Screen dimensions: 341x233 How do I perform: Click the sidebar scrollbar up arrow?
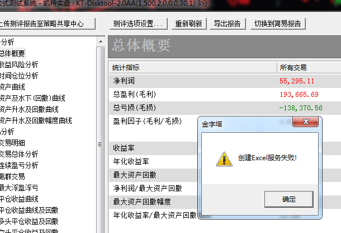tap(101, 41)
